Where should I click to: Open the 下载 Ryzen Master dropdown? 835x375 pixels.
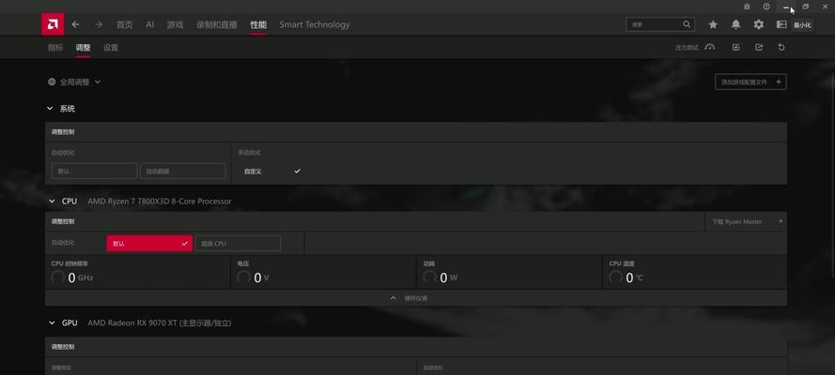pyautogui.click(x=746, y=221)
